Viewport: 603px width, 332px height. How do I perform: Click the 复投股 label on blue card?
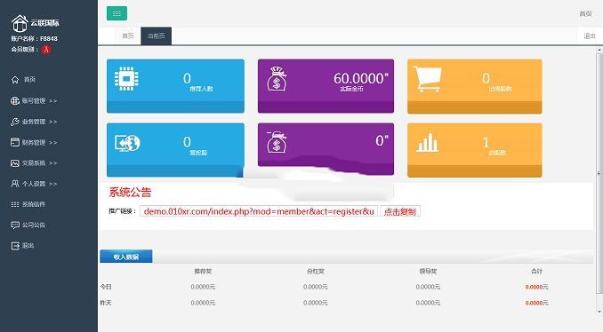tap(198, 153)
